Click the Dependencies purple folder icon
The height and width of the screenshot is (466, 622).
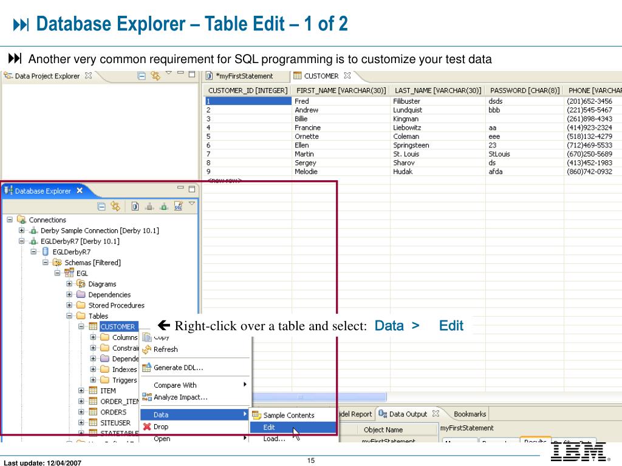tap(81, 294)
